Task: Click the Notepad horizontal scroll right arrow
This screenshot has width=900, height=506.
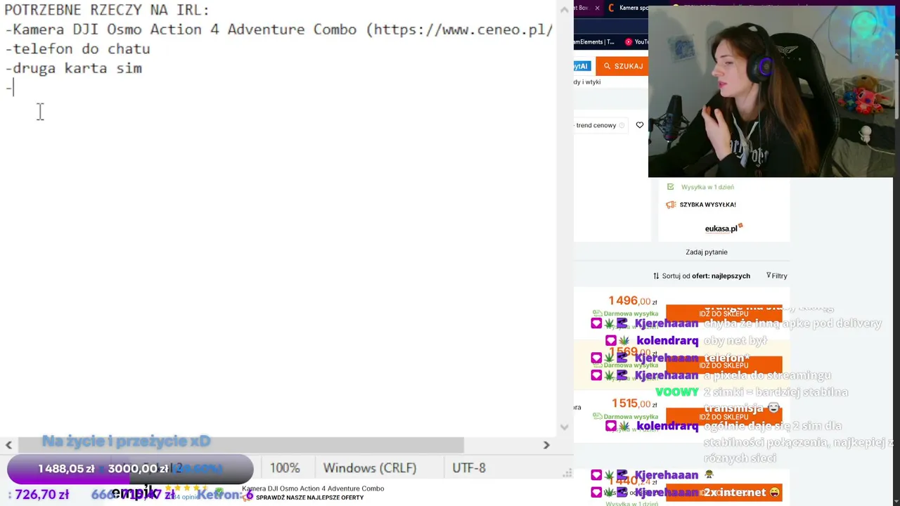Action: [546, 445]
